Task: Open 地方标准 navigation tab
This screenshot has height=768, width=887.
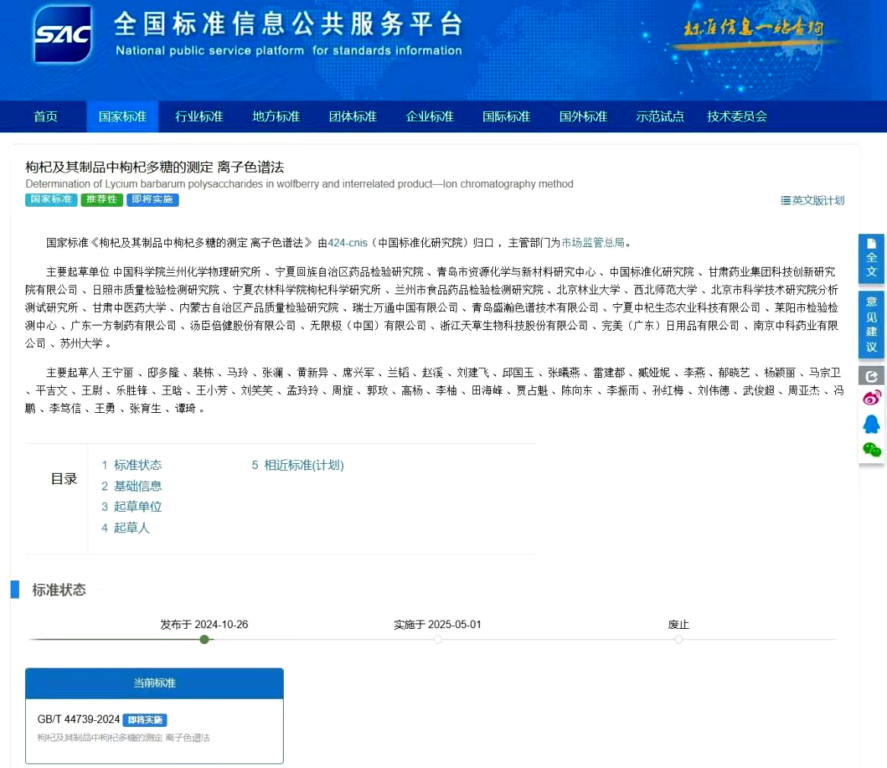Action: tap(276, 116)
